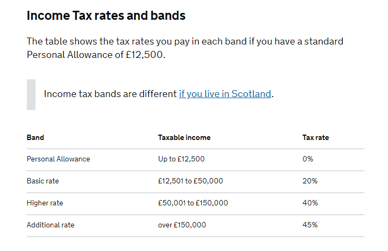Screen dimensions: 388x251
Task: Click the 'Basic rate' band cell
Action: coord(43,181)
